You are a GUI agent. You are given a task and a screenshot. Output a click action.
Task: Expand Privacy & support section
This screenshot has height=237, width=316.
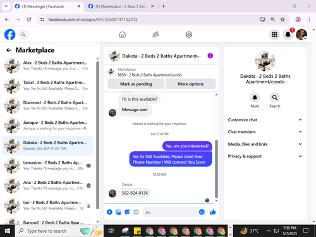click(265, 156)
